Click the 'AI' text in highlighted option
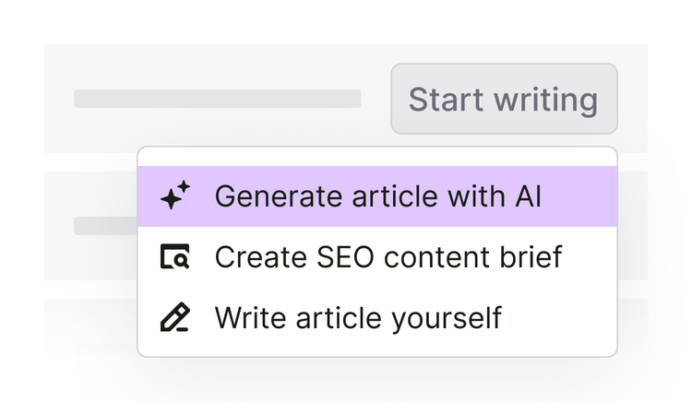 tap(528, 196)
